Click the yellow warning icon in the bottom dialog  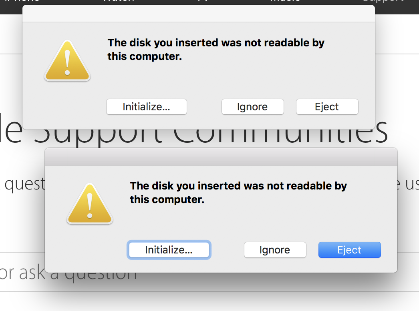pos(90,204)
